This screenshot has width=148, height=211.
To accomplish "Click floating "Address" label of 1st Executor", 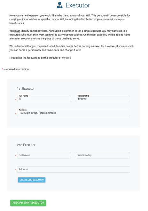I will [23, 110].
